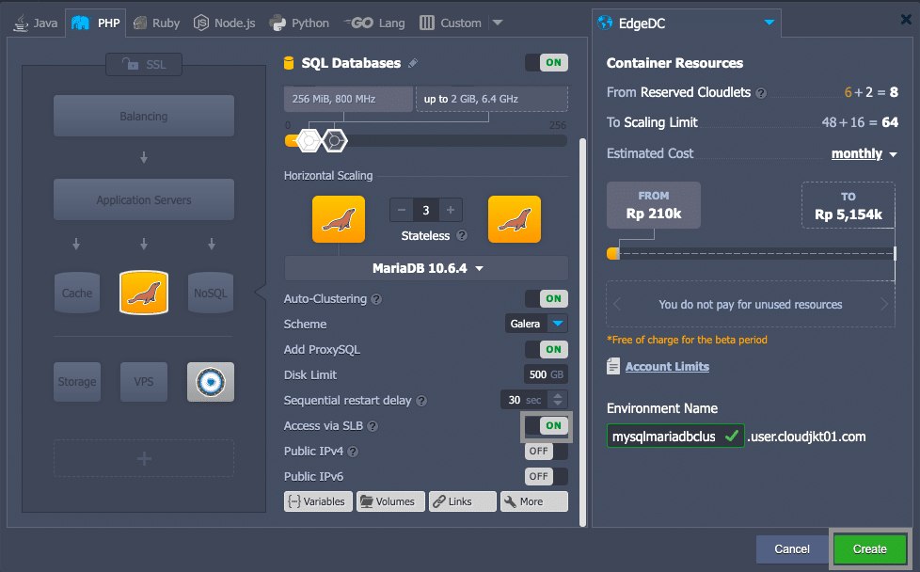The height and width of the screenshot is (572, 920).
Task: Add a Cache node
Action: pos(77,293)
